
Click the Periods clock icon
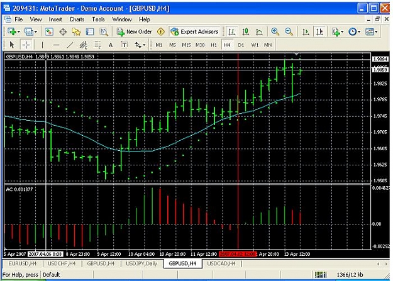point(353,32)
